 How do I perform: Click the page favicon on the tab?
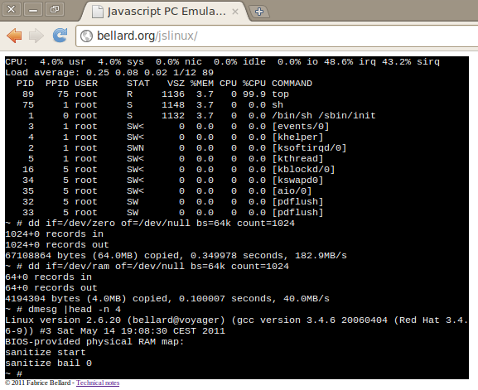point(98,12)
